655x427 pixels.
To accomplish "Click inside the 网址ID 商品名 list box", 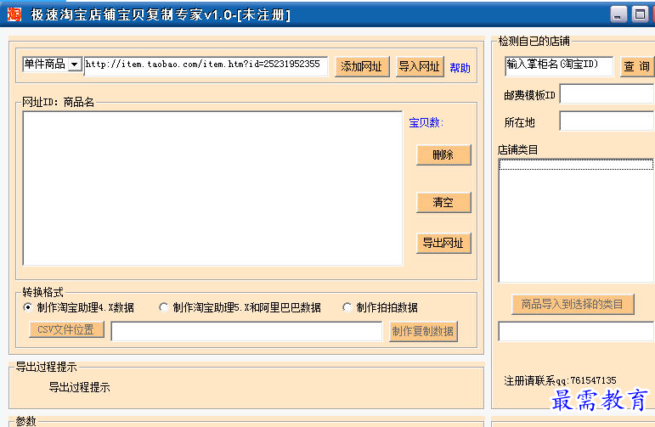I will (212, 188).
